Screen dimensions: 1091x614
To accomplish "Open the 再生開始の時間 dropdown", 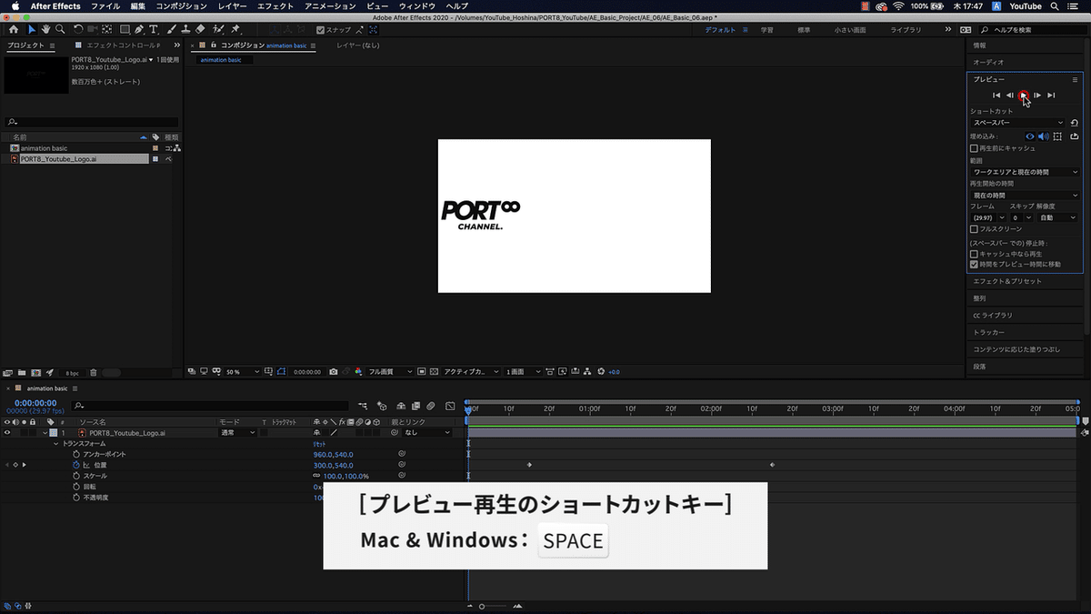I will click(1025, 196).
